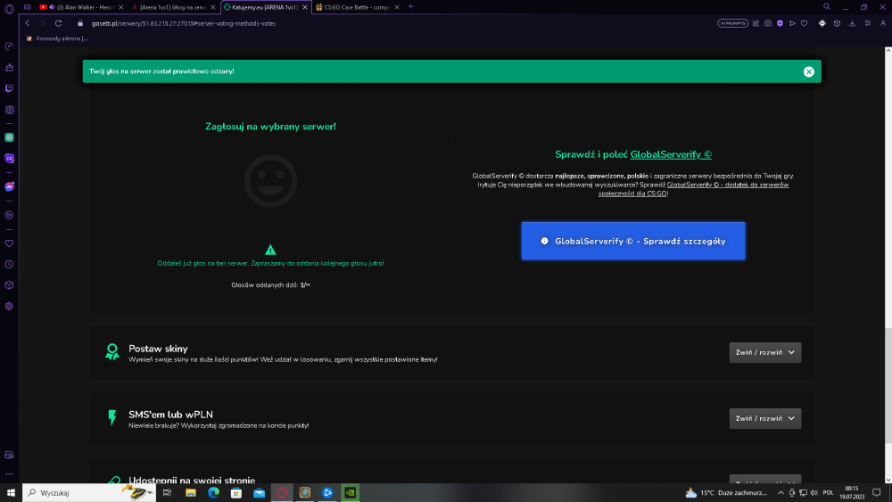
Task: Open the Player sidebar icon
Action: [x=9, y=215]
